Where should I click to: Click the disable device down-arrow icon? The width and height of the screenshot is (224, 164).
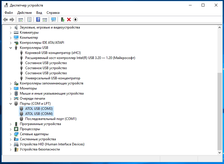pyautogui.click(x=75, y=19)
